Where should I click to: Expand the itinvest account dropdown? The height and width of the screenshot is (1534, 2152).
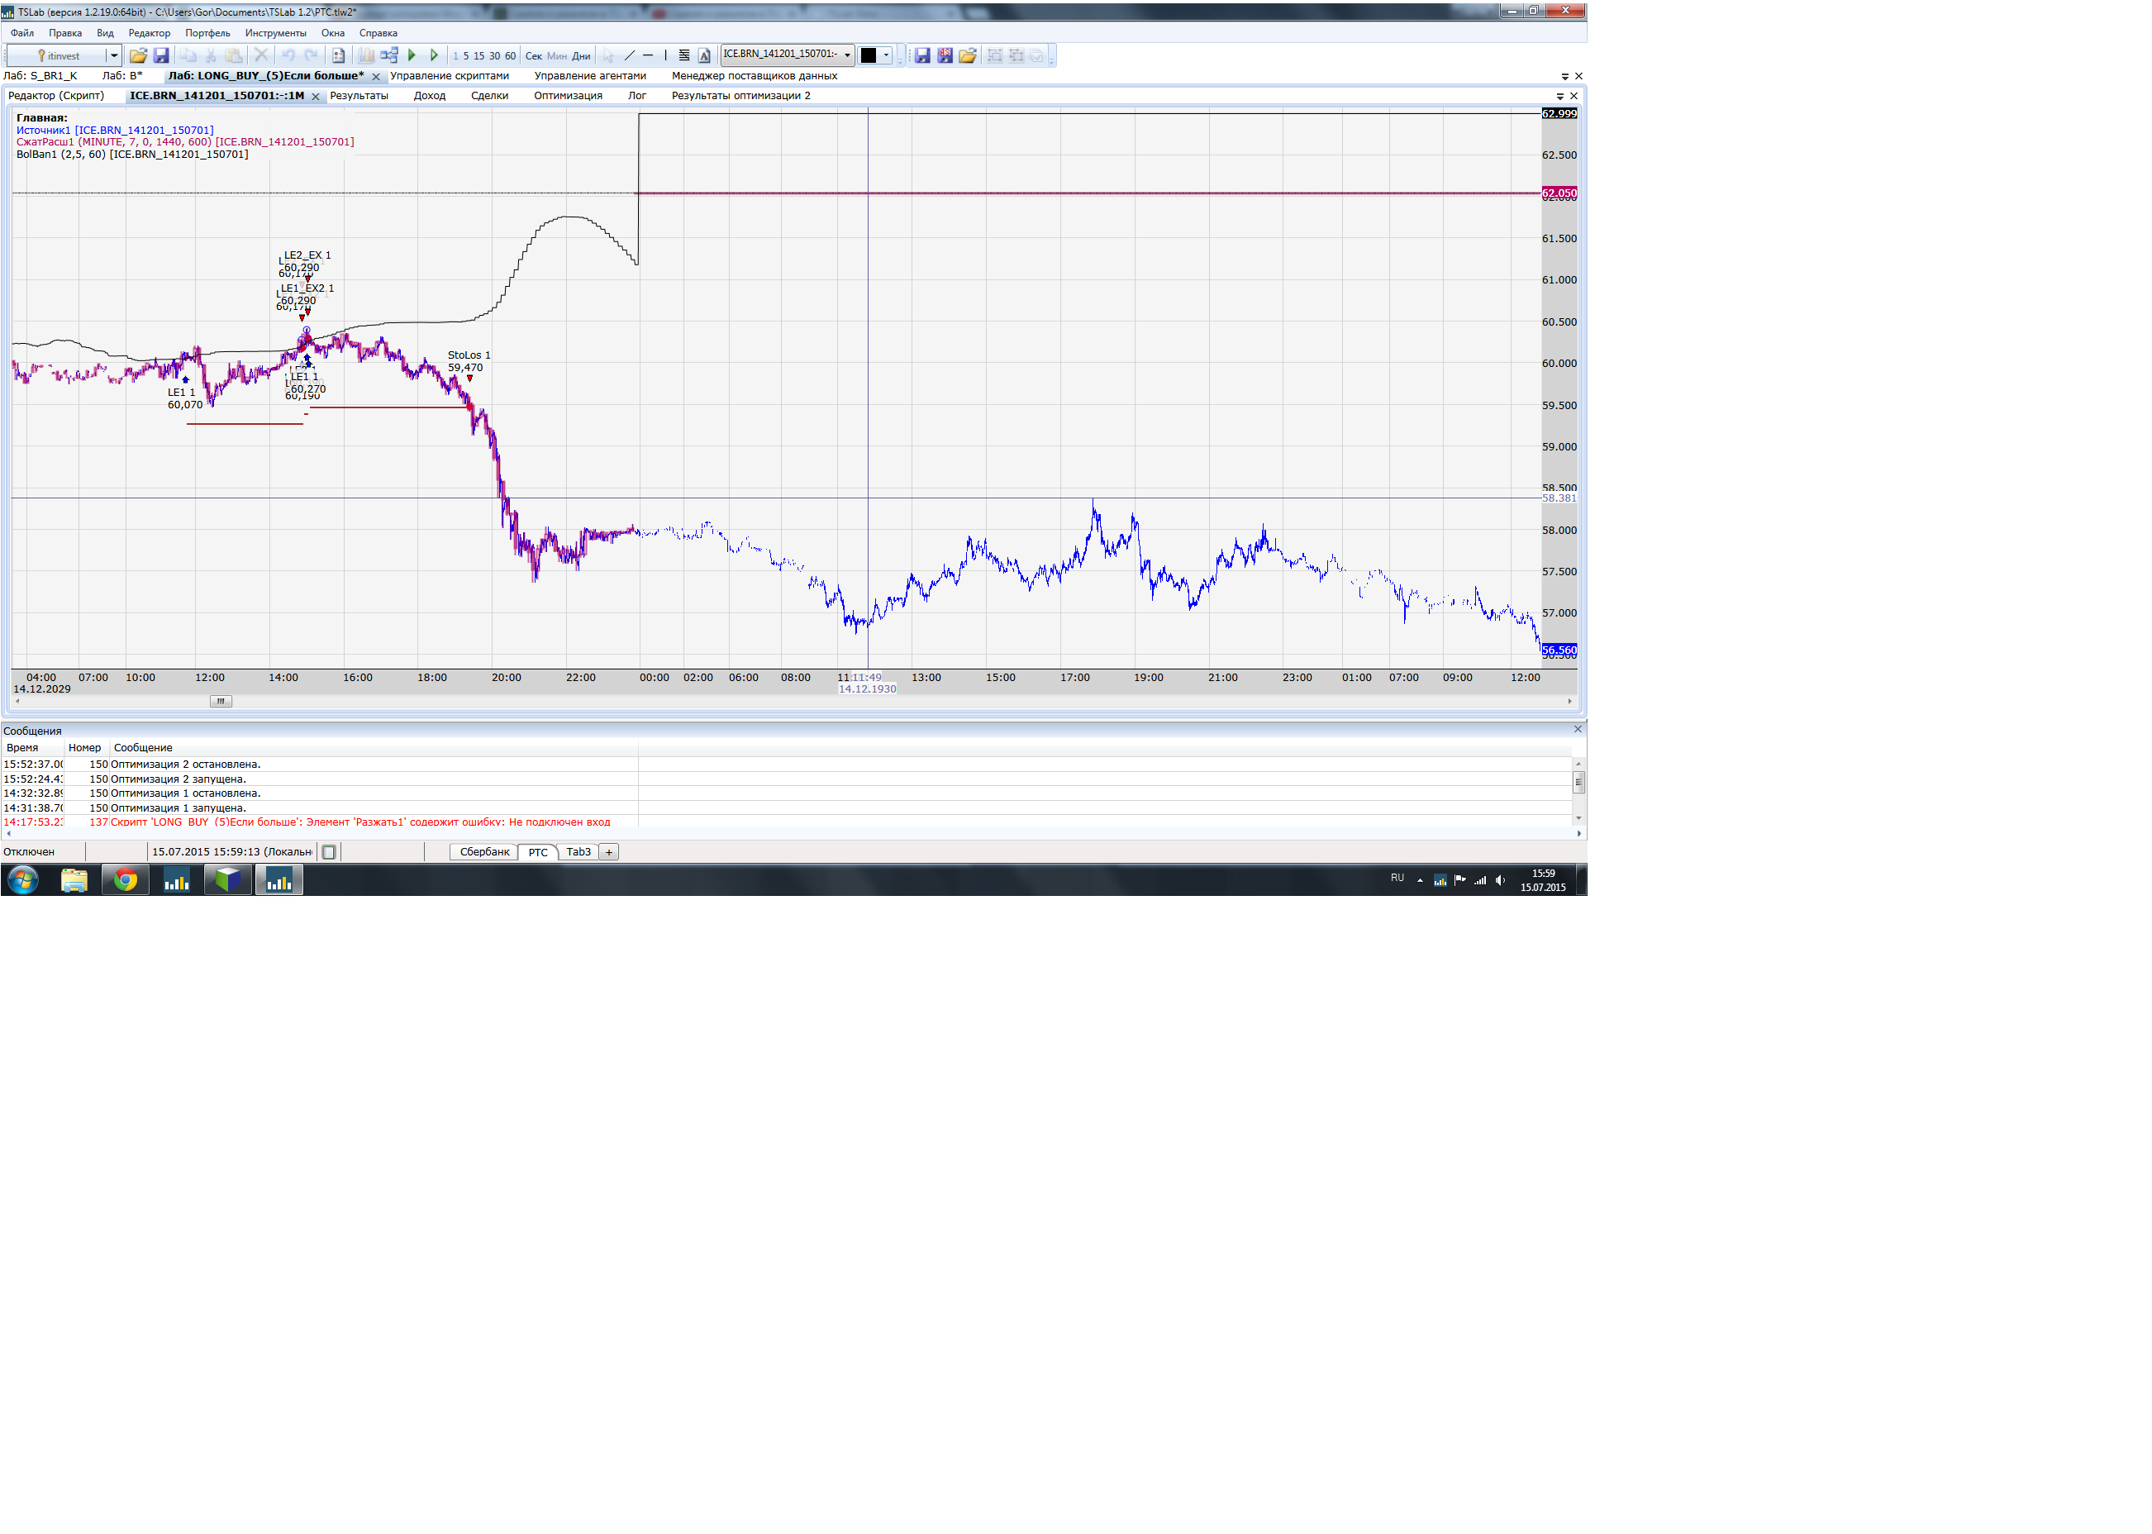(x=113, y=55)
